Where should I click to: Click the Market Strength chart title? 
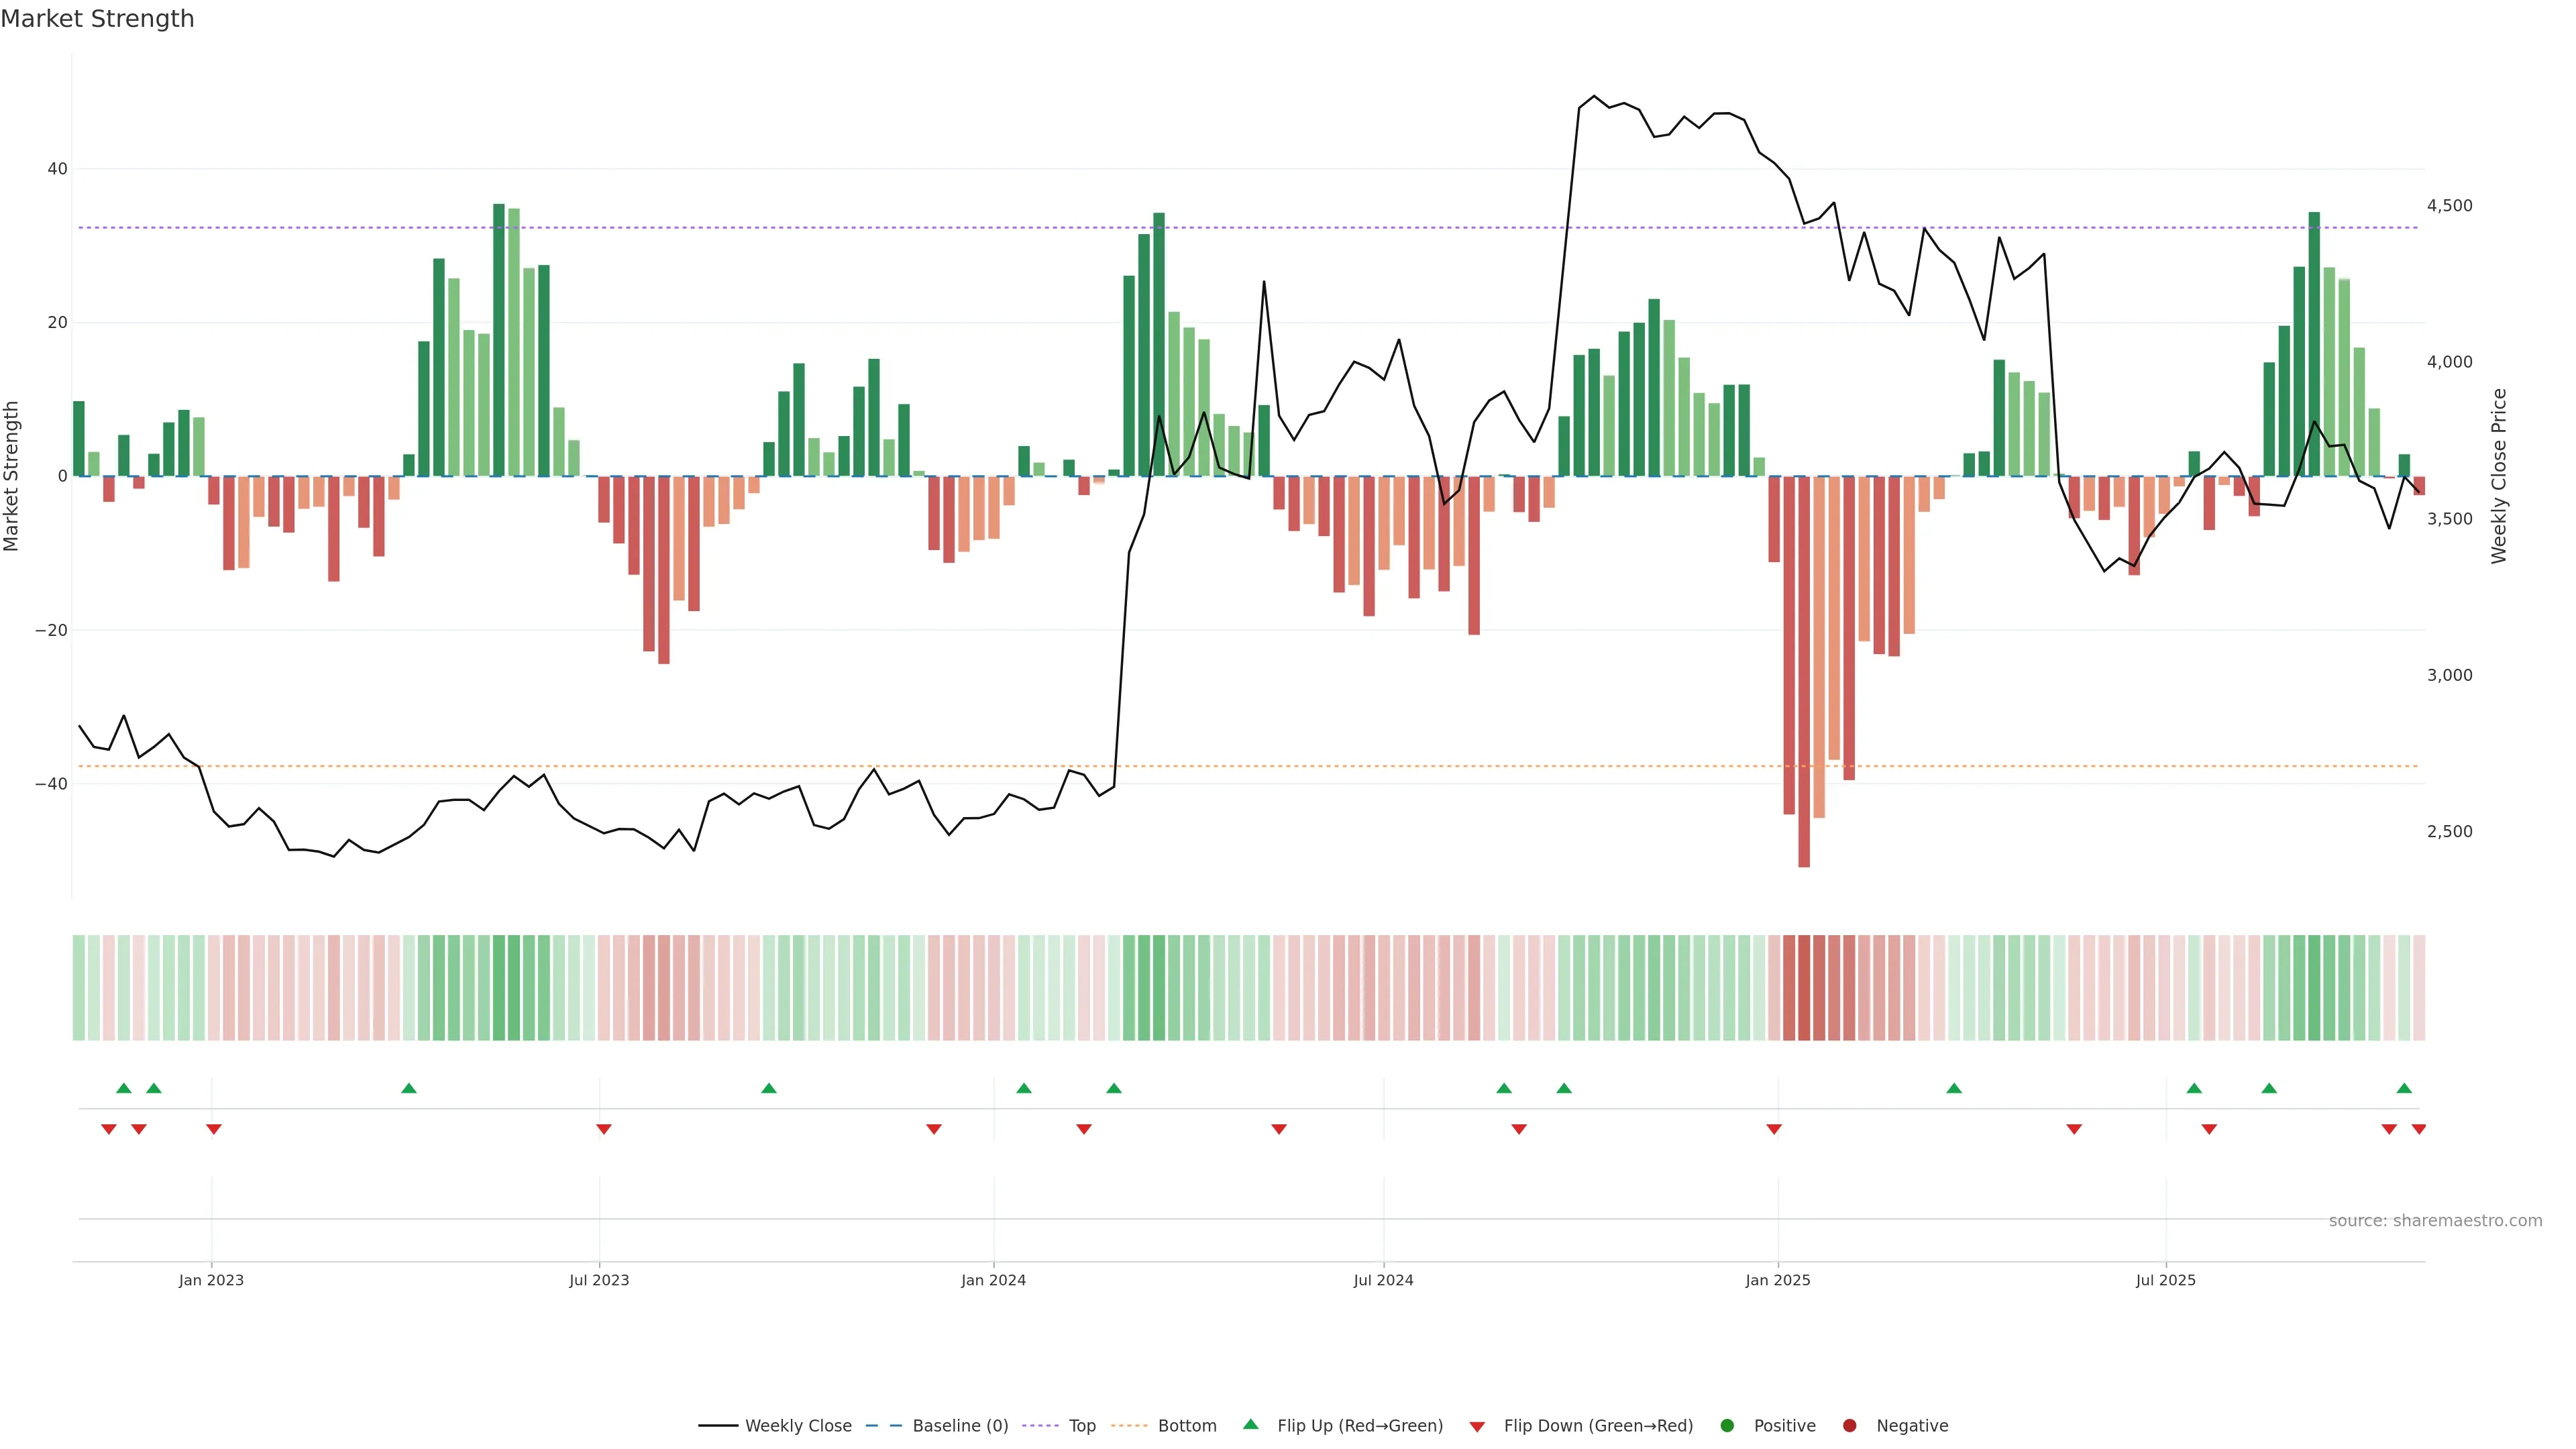[97, 19]
